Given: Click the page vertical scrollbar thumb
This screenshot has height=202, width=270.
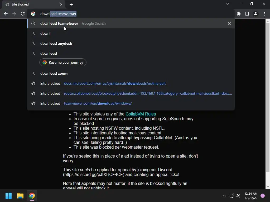Looking at the screenshot, I should [268, 97].
